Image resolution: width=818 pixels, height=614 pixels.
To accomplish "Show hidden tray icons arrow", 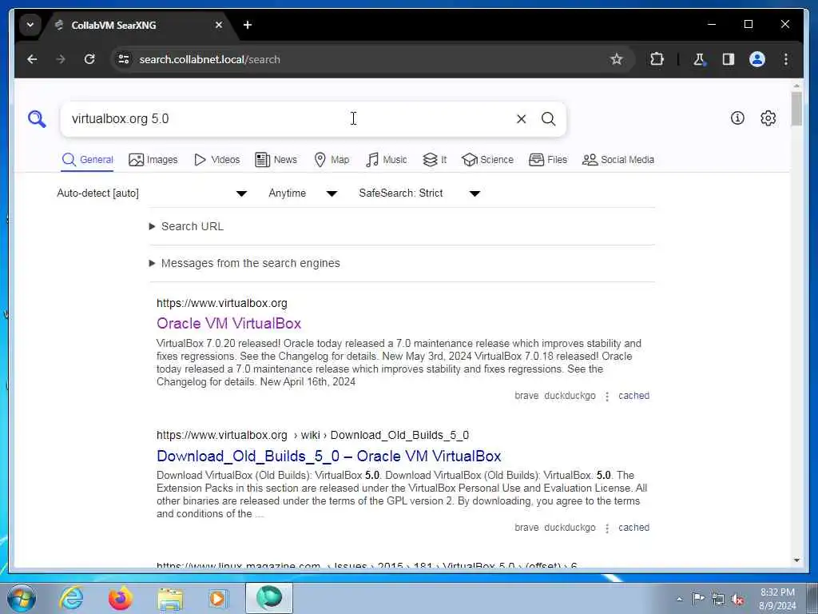I will (679, 600).
